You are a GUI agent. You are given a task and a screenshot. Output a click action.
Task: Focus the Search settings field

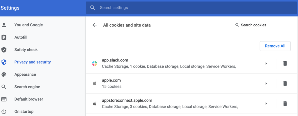click(191, 8)
